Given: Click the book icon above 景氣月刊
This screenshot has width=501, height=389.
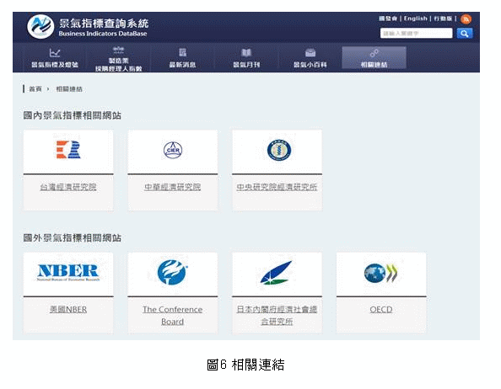Looking at the screenshot, I should [246, 52].
